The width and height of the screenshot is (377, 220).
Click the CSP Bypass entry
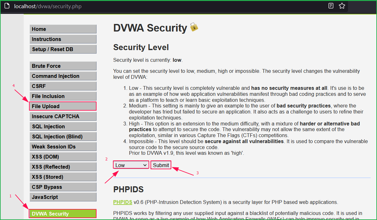tap(63, 187)
